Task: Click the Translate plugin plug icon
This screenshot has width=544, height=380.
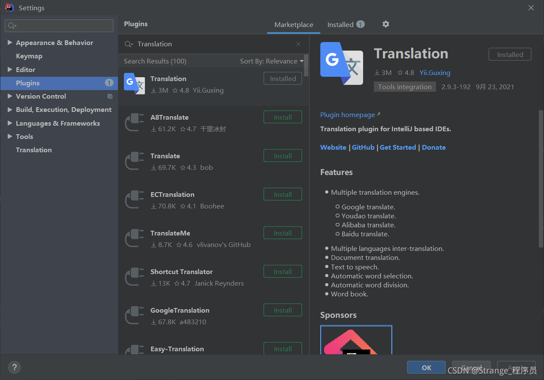Action: click(135, 161)
